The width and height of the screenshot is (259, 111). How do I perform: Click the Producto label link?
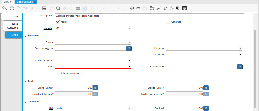pyautogui.click(x=159, y=48)
